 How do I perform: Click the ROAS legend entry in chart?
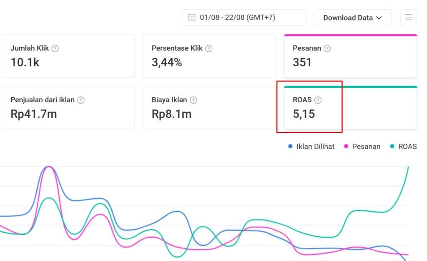point(403,147)
